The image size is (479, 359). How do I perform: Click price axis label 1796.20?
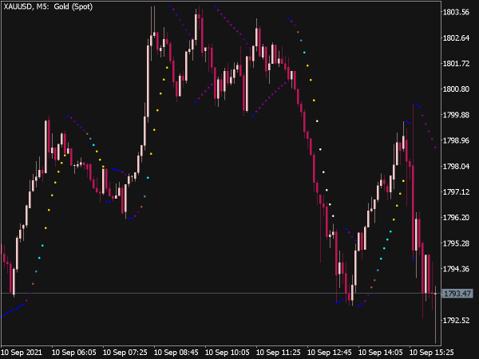click(x=456, y=218)
